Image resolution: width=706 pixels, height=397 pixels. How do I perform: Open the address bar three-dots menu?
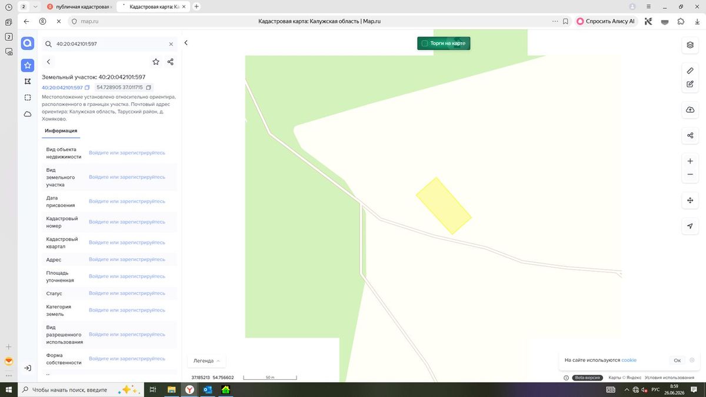click(x=555, y=21)
